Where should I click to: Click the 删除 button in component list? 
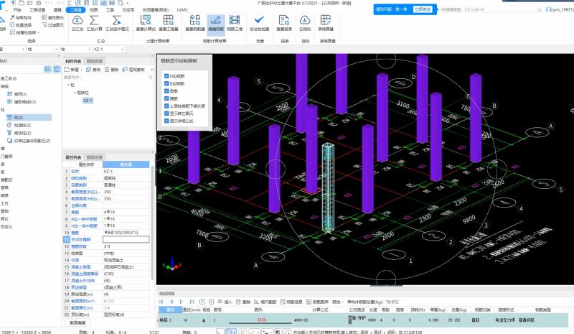click(112, 70)
